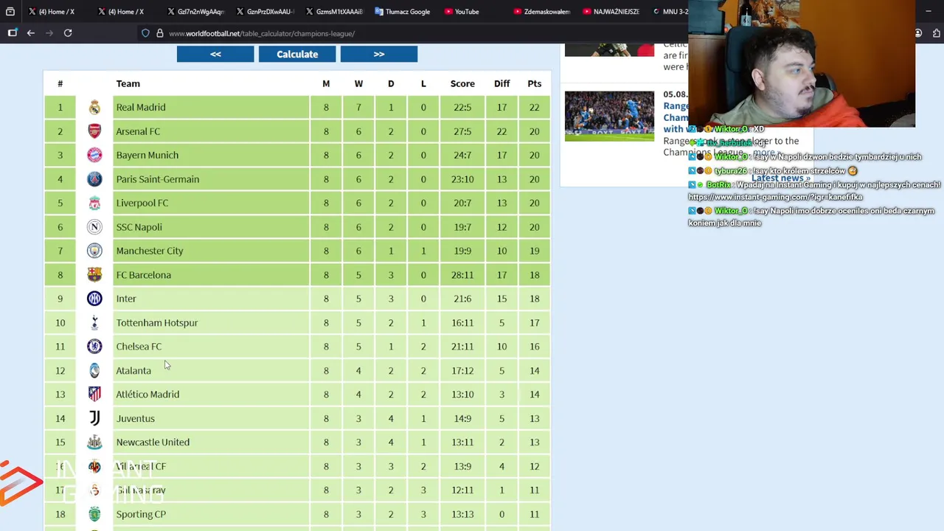Click the worldfootball.net address bar
944x531 pixels.
413,33
